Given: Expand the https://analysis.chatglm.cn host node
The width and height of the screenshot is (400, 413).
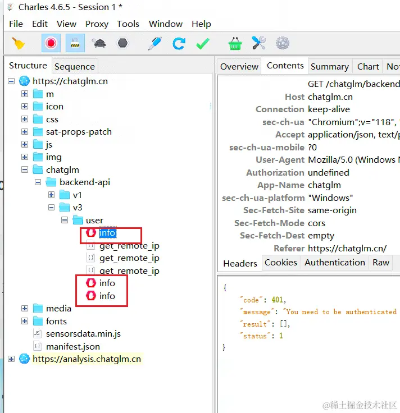Looking at the screenshot, I should pyautogui.click(x=11, y=359).
